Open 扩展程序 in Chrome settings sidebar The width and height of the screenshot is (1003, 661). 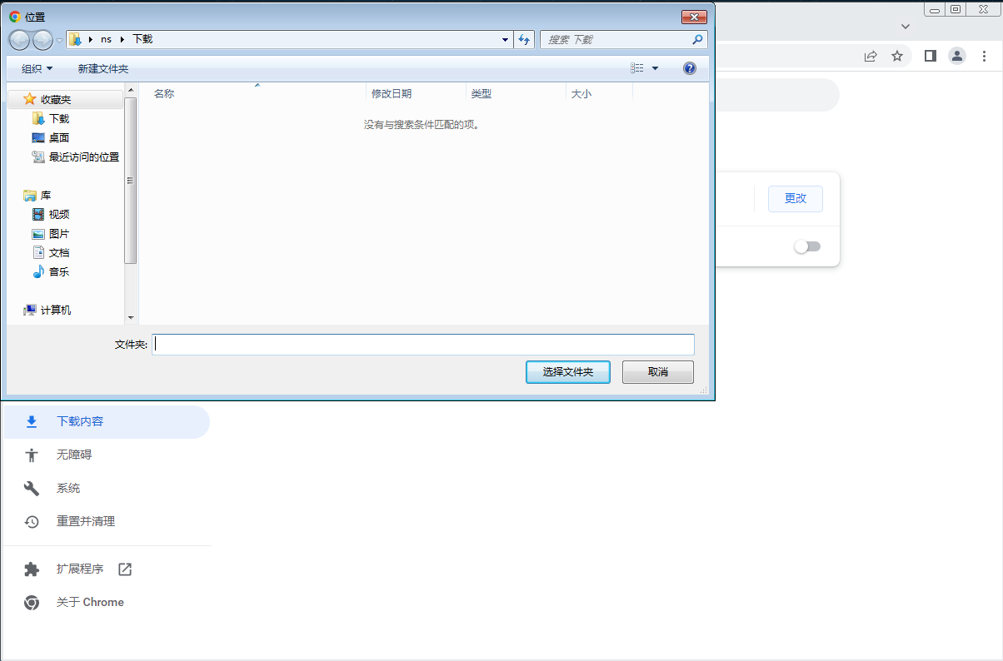(x=107, y=569)
